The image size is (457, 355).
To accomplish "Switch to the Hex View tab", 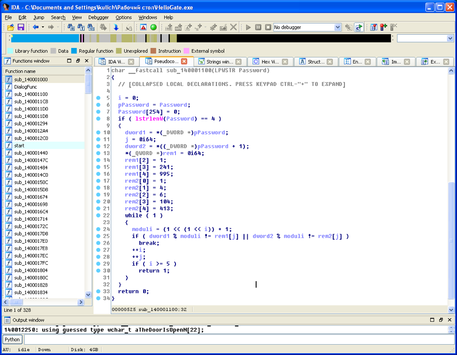I will coord(270,62).
